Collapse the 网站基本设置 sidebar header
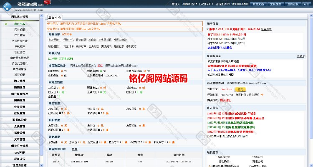The height and width of the screenshot is (167, 313). pyautogui.click(x=20, y=17)
